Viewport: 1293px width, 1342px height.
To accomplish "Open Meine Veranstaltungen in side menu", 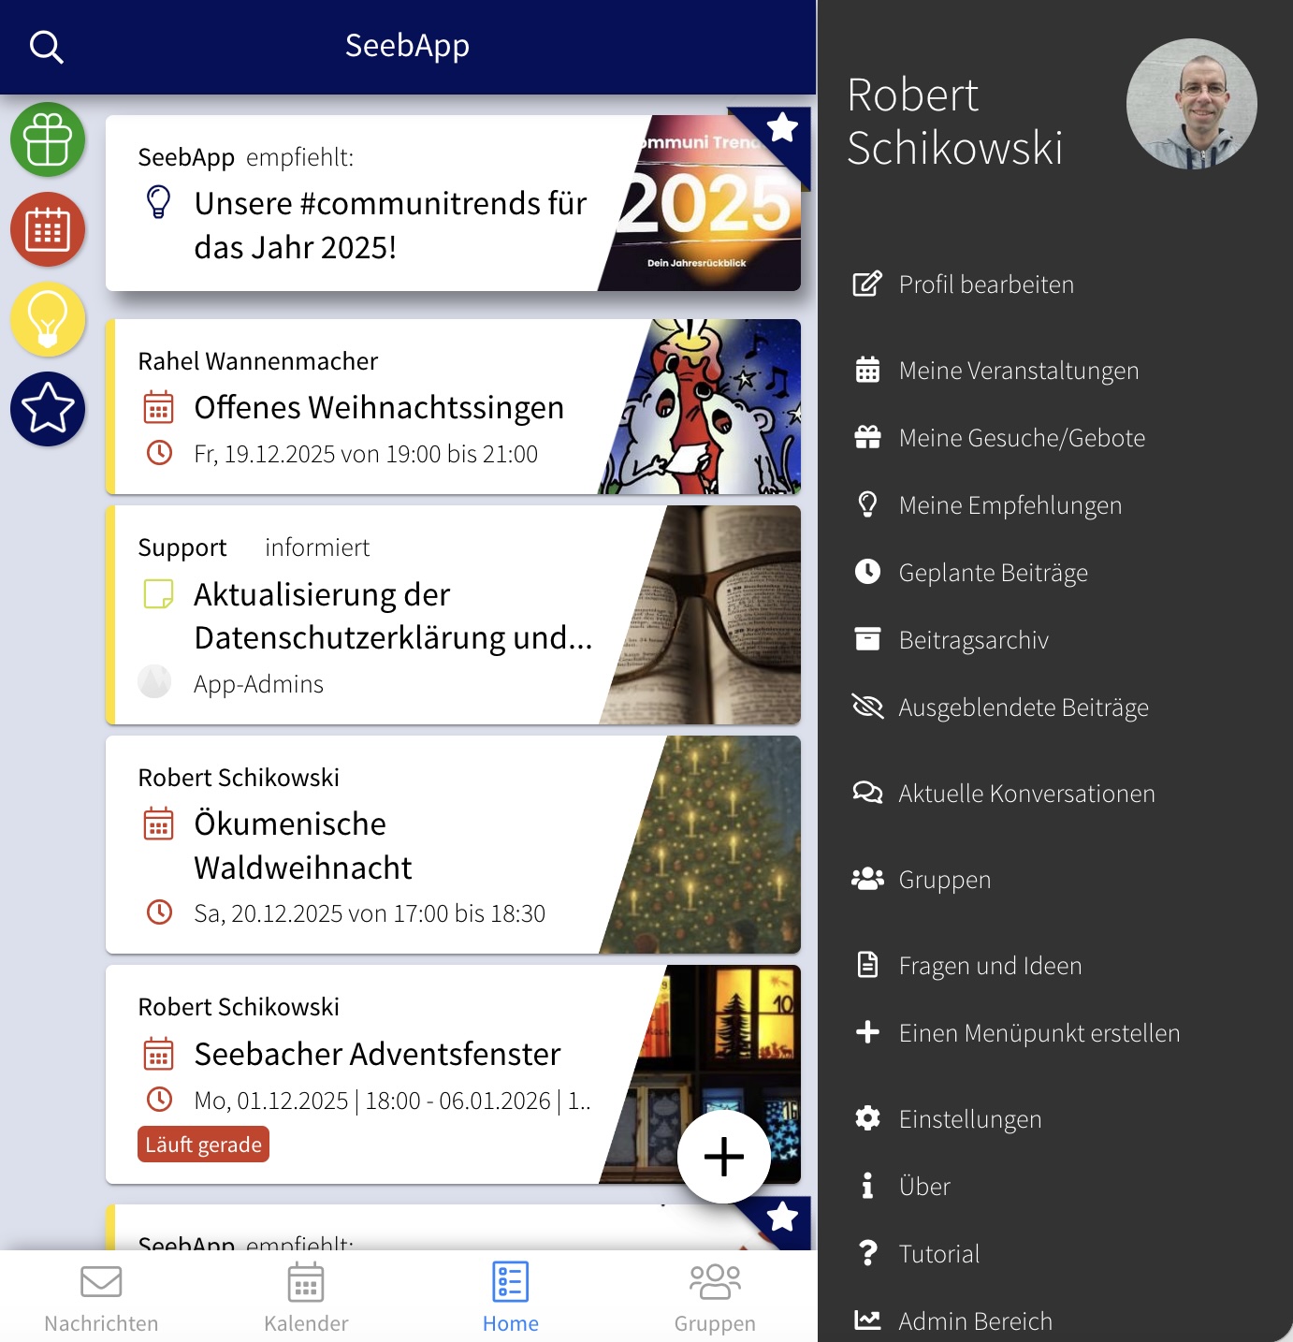I will pos(1018,371).
